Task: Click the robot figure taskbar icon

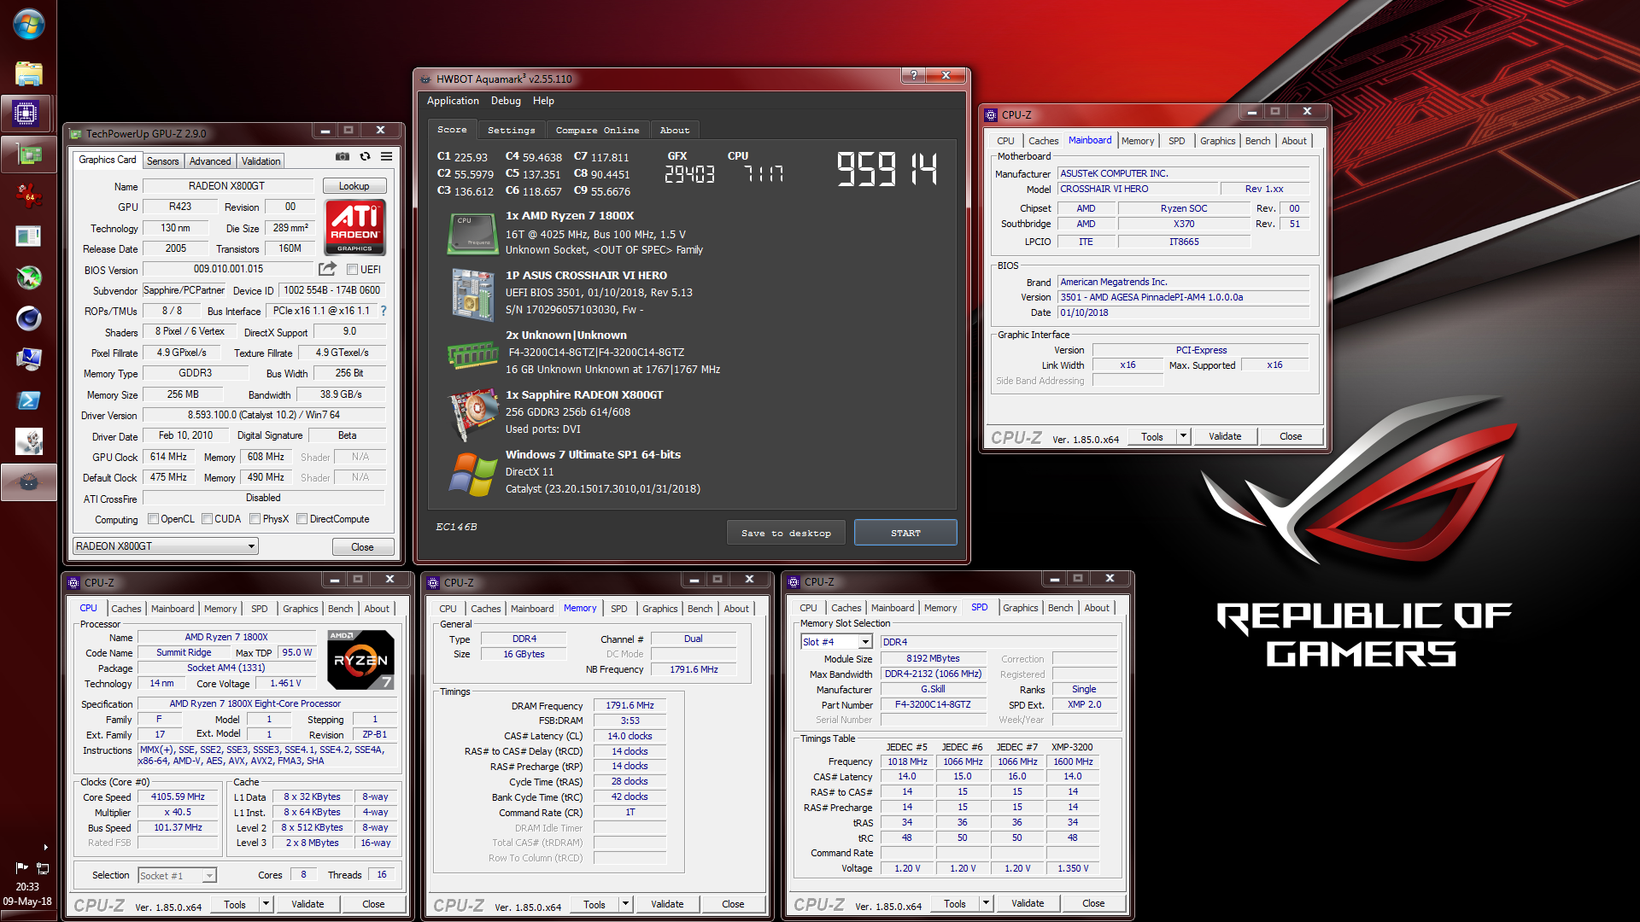Action: (28, 441)
